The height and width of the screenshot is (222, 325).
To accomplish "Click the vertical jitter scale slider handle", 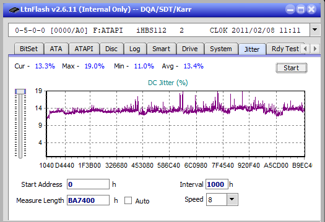I will tap(20, 91).
